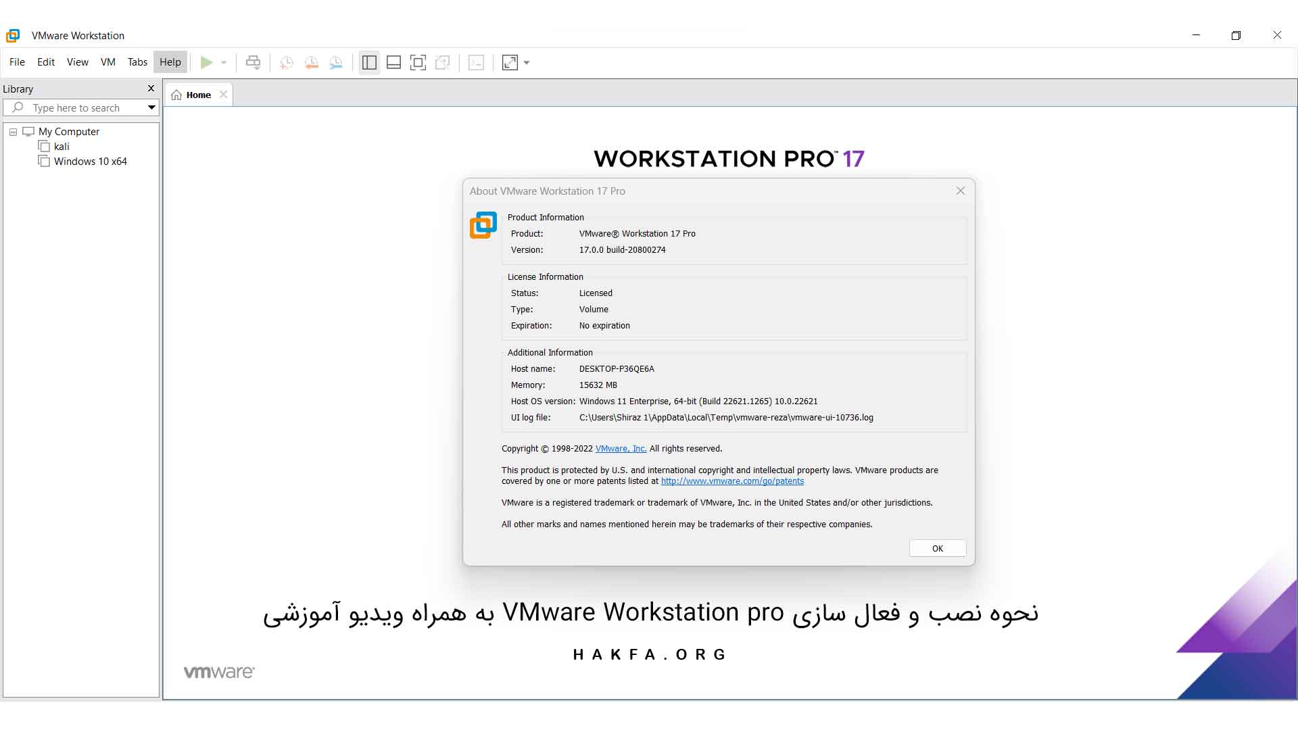Open the File menu
Image resolution: width=1298 pixels, height=730 pixels.
pyautogui.click(x=17, y=62)
